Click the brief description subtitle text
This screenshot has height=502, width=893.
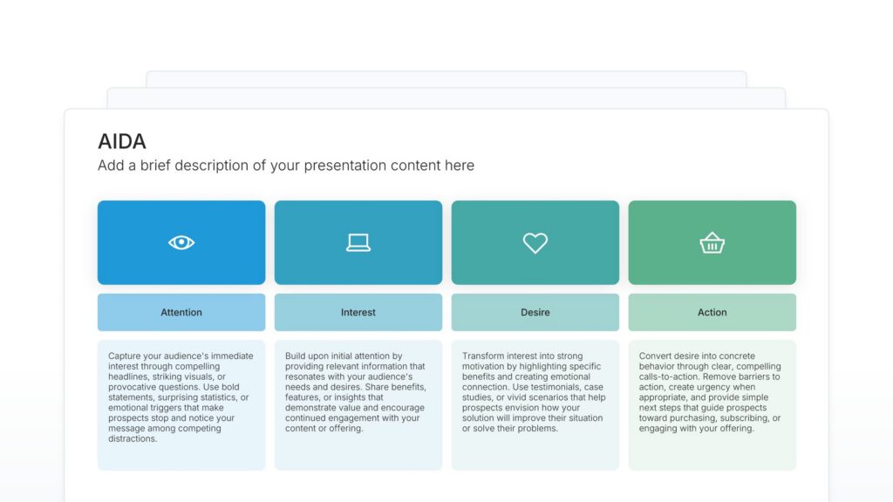pyautogui.click(x=286, y=166)
